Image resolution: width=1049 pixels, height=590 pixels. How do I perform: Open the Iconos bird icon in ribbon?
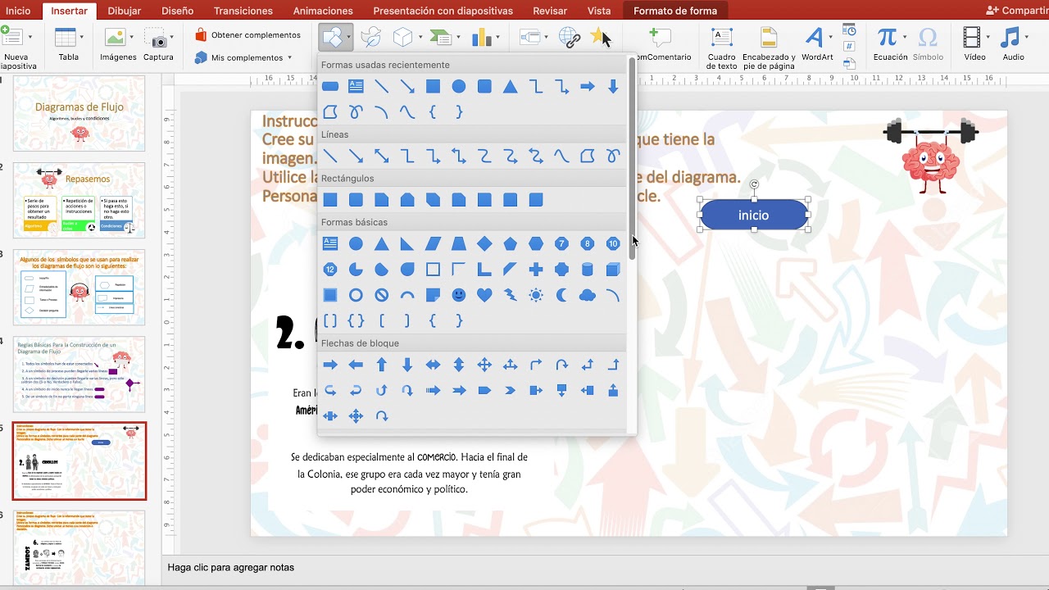(x=370, y=37)
